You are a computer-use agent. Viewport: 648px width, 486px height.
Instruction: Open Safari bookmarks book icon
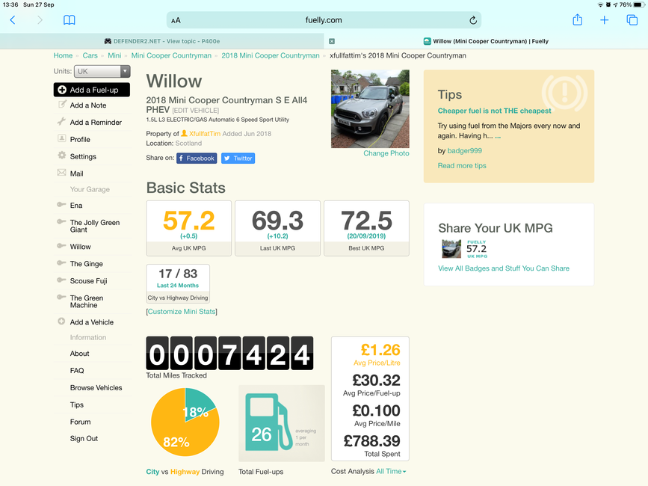point(69,20)
